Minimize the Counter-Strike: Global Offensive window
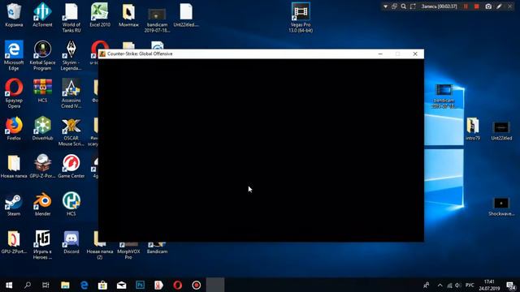Image resolution: width=520 pixels, height=292 pixels. 380,54
